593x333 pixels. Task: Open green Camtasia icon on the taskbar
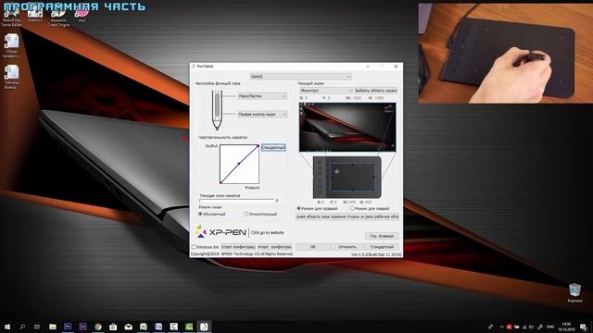[189, 327]
